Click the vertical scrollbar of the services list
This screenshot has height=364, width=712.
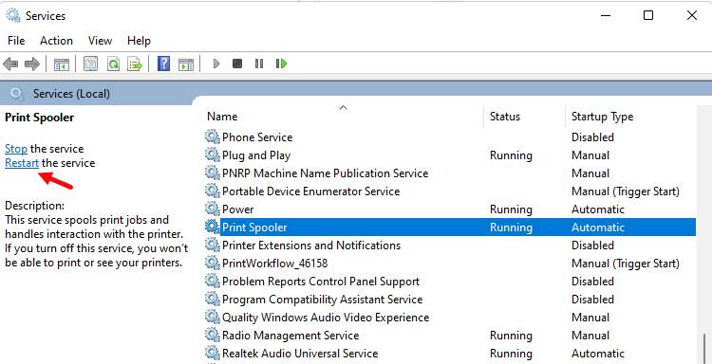(703, 236)
